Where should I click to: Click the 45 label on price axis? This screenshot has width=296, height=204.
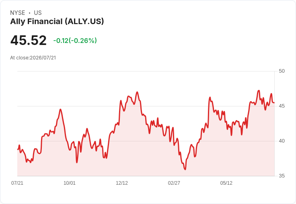pos(282,106)
